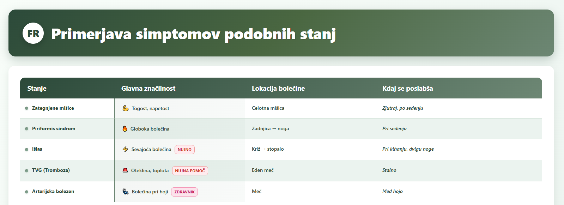Click the bullet dot next to TVG (Tromboza)
The width and height of the screenshot is (564, 205).
point(26,171)
